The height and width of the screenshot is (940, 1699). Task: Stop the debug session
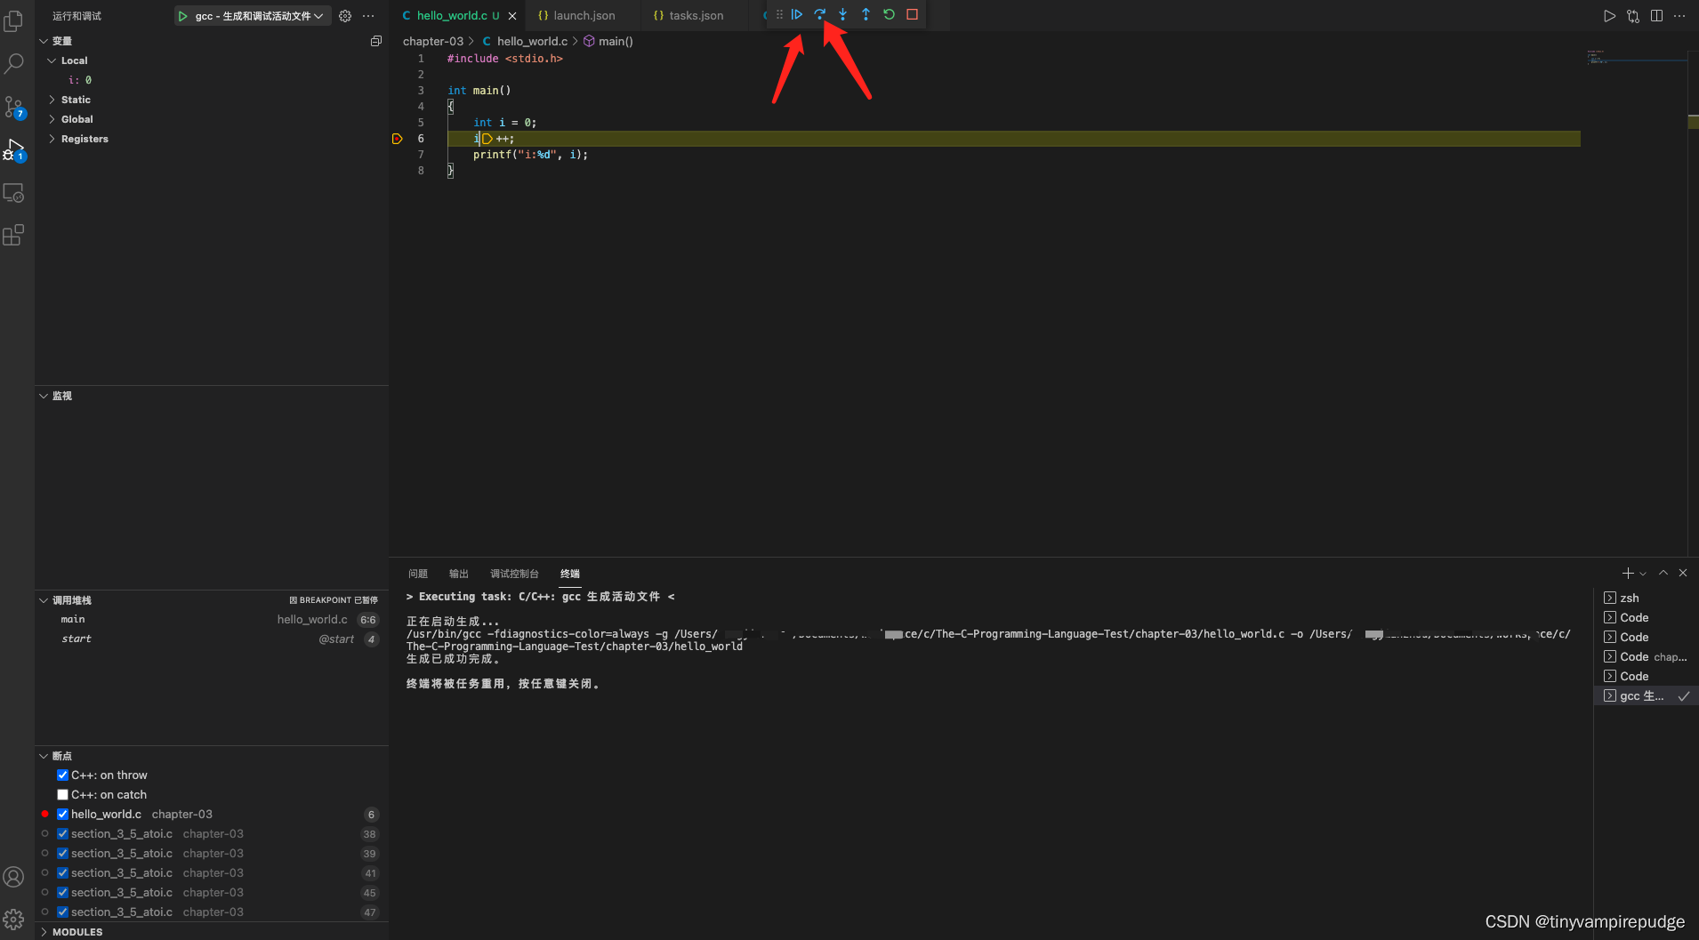(x=912, y=14)
